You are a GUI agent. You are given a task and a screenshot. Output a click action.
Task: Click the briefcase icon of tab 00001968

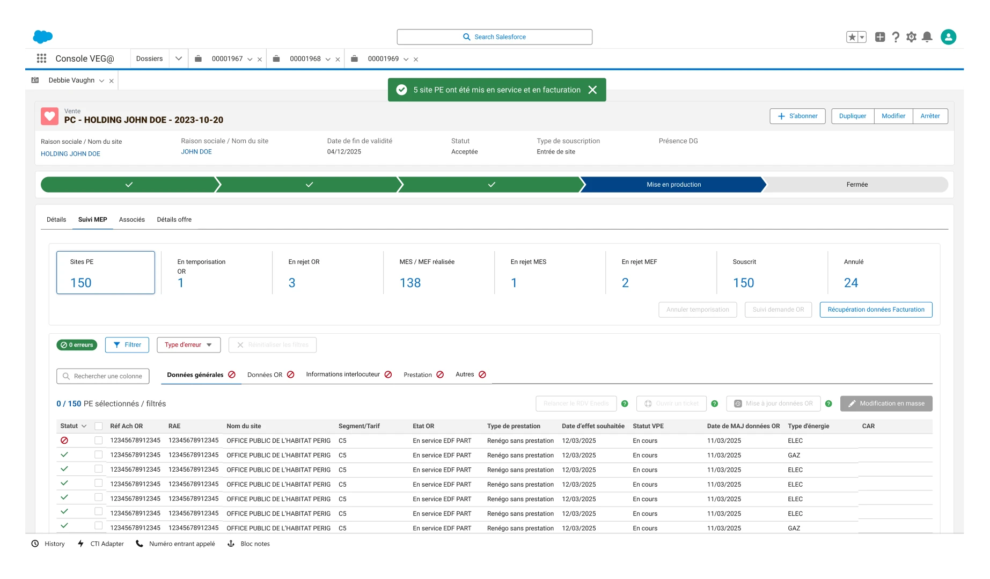click(276, 58)
